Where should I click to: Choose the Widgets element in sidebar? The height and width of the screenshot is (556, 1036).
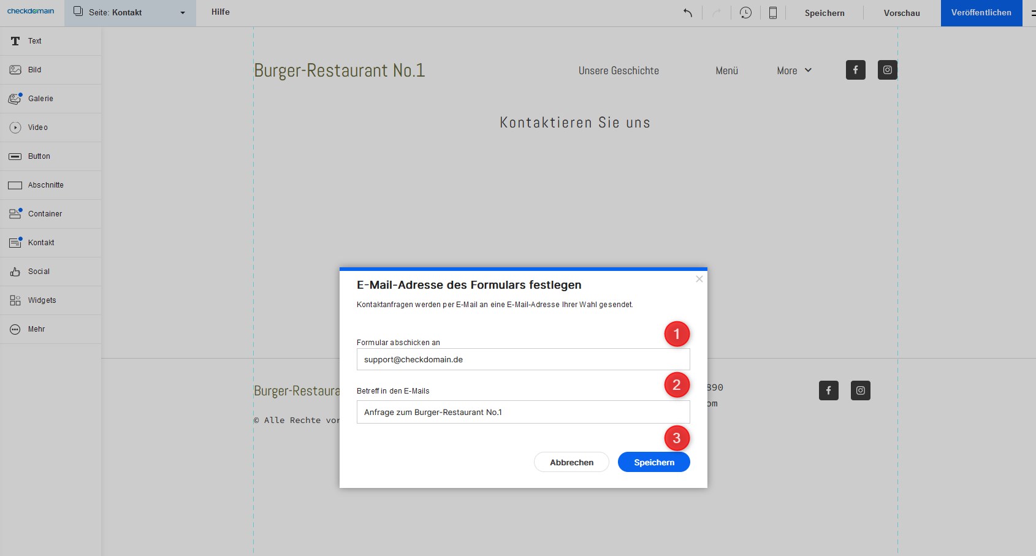coord(42,300)
